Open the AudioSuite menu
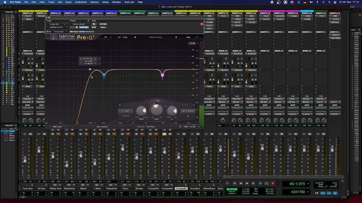 pos(81,2)
